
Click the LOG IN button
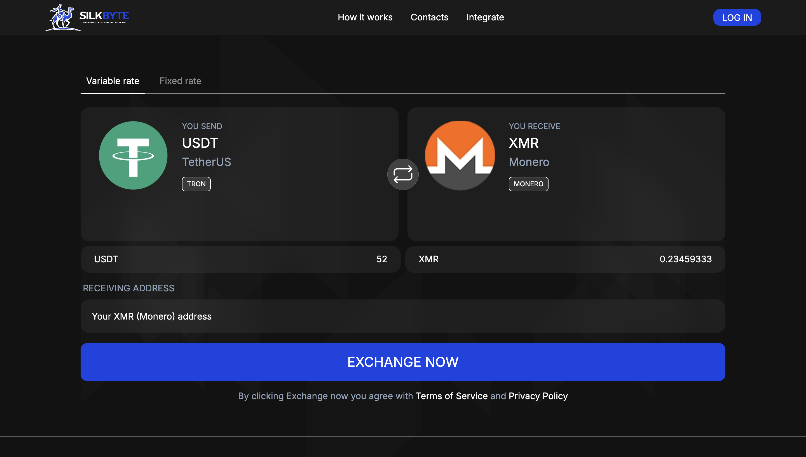(737, 17)
